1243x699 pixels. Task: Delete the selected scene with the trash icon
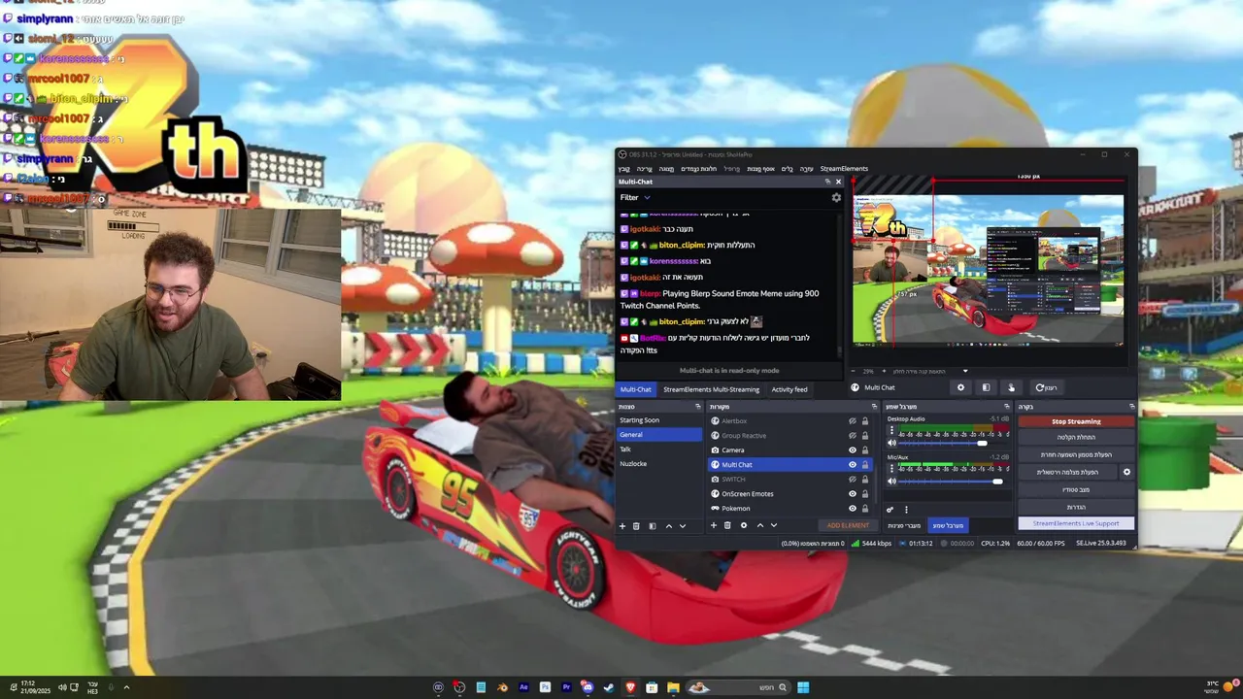636,526
